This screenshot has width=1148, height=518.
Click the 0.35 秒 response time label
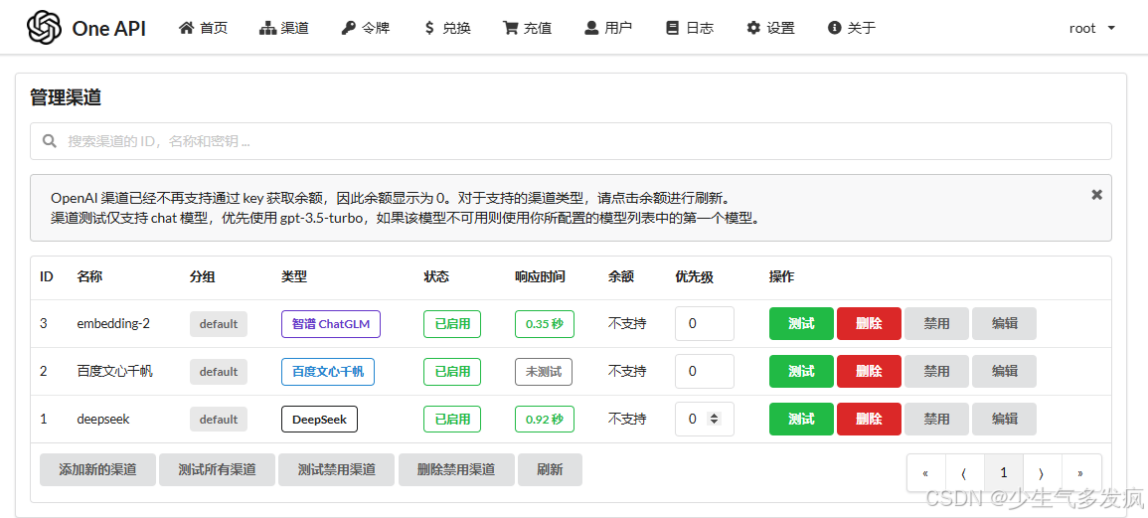(x=544, y=324)
